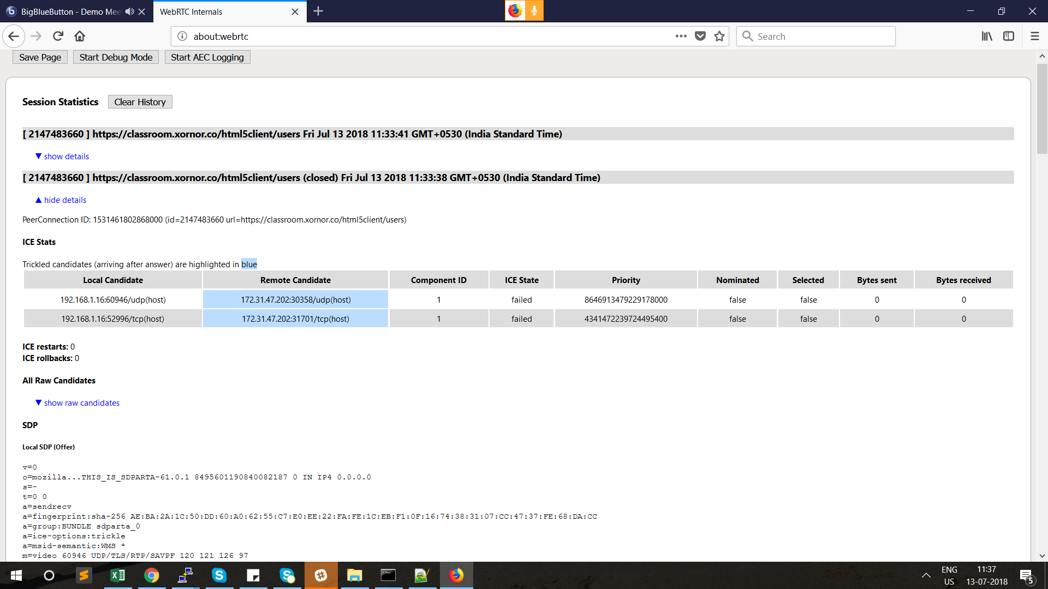Reload the current page
Viewport: 1048px width, 589px height.
pos(58,36)
